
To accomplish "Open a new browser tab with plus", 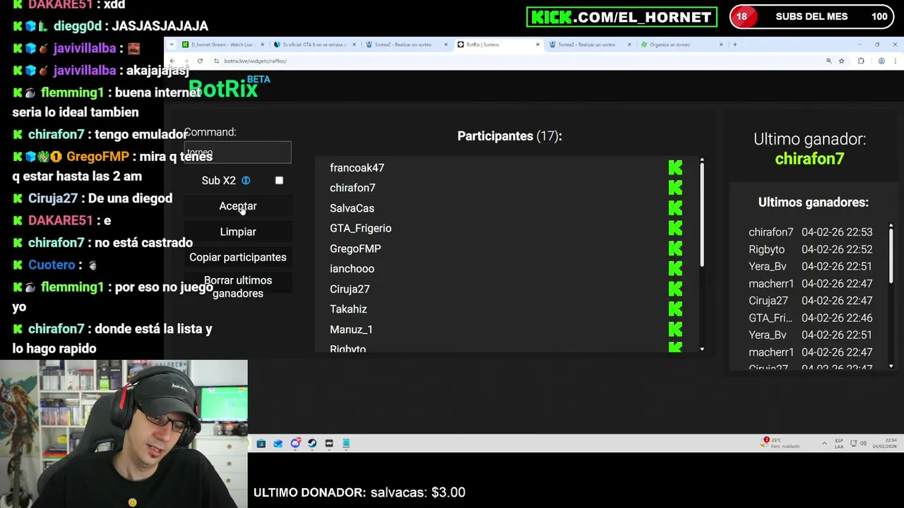I will tap(734, 44).
